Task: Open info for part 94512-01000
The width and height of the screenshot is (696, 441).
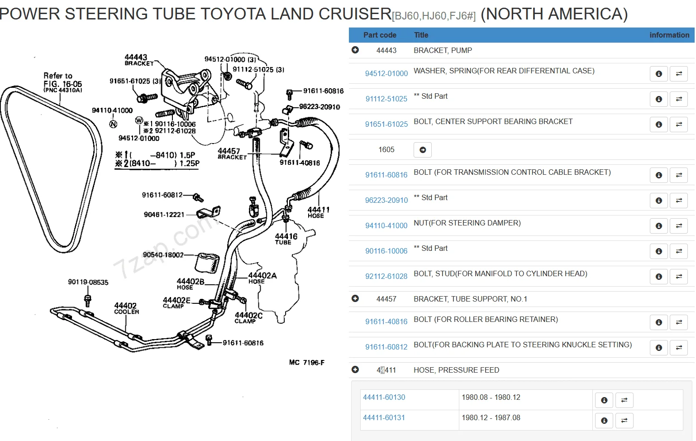Action: pos(659,74)
